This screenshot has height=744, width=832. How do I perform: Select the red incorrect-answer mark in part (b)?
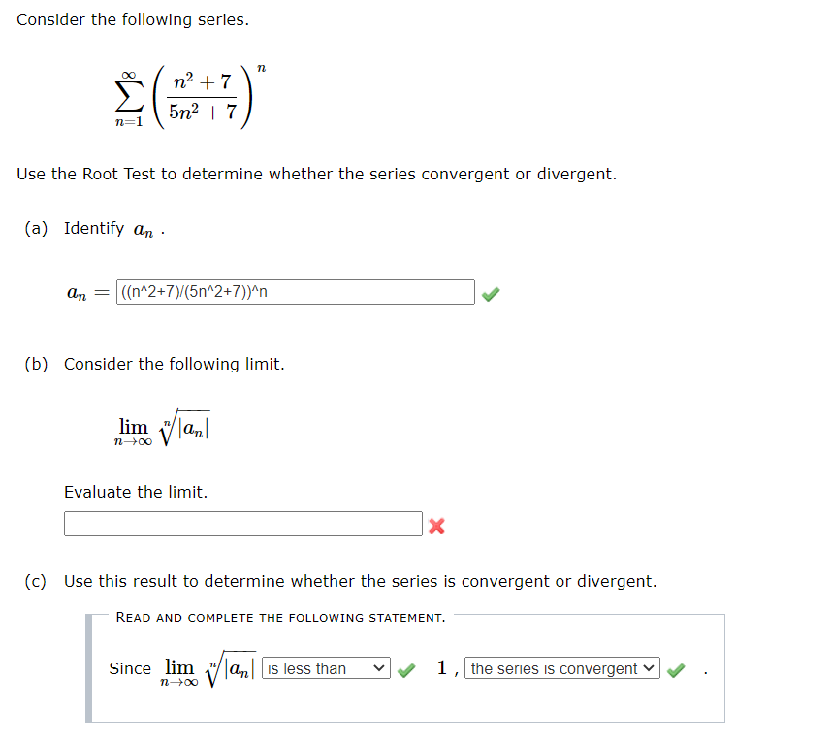pos(436,524)
